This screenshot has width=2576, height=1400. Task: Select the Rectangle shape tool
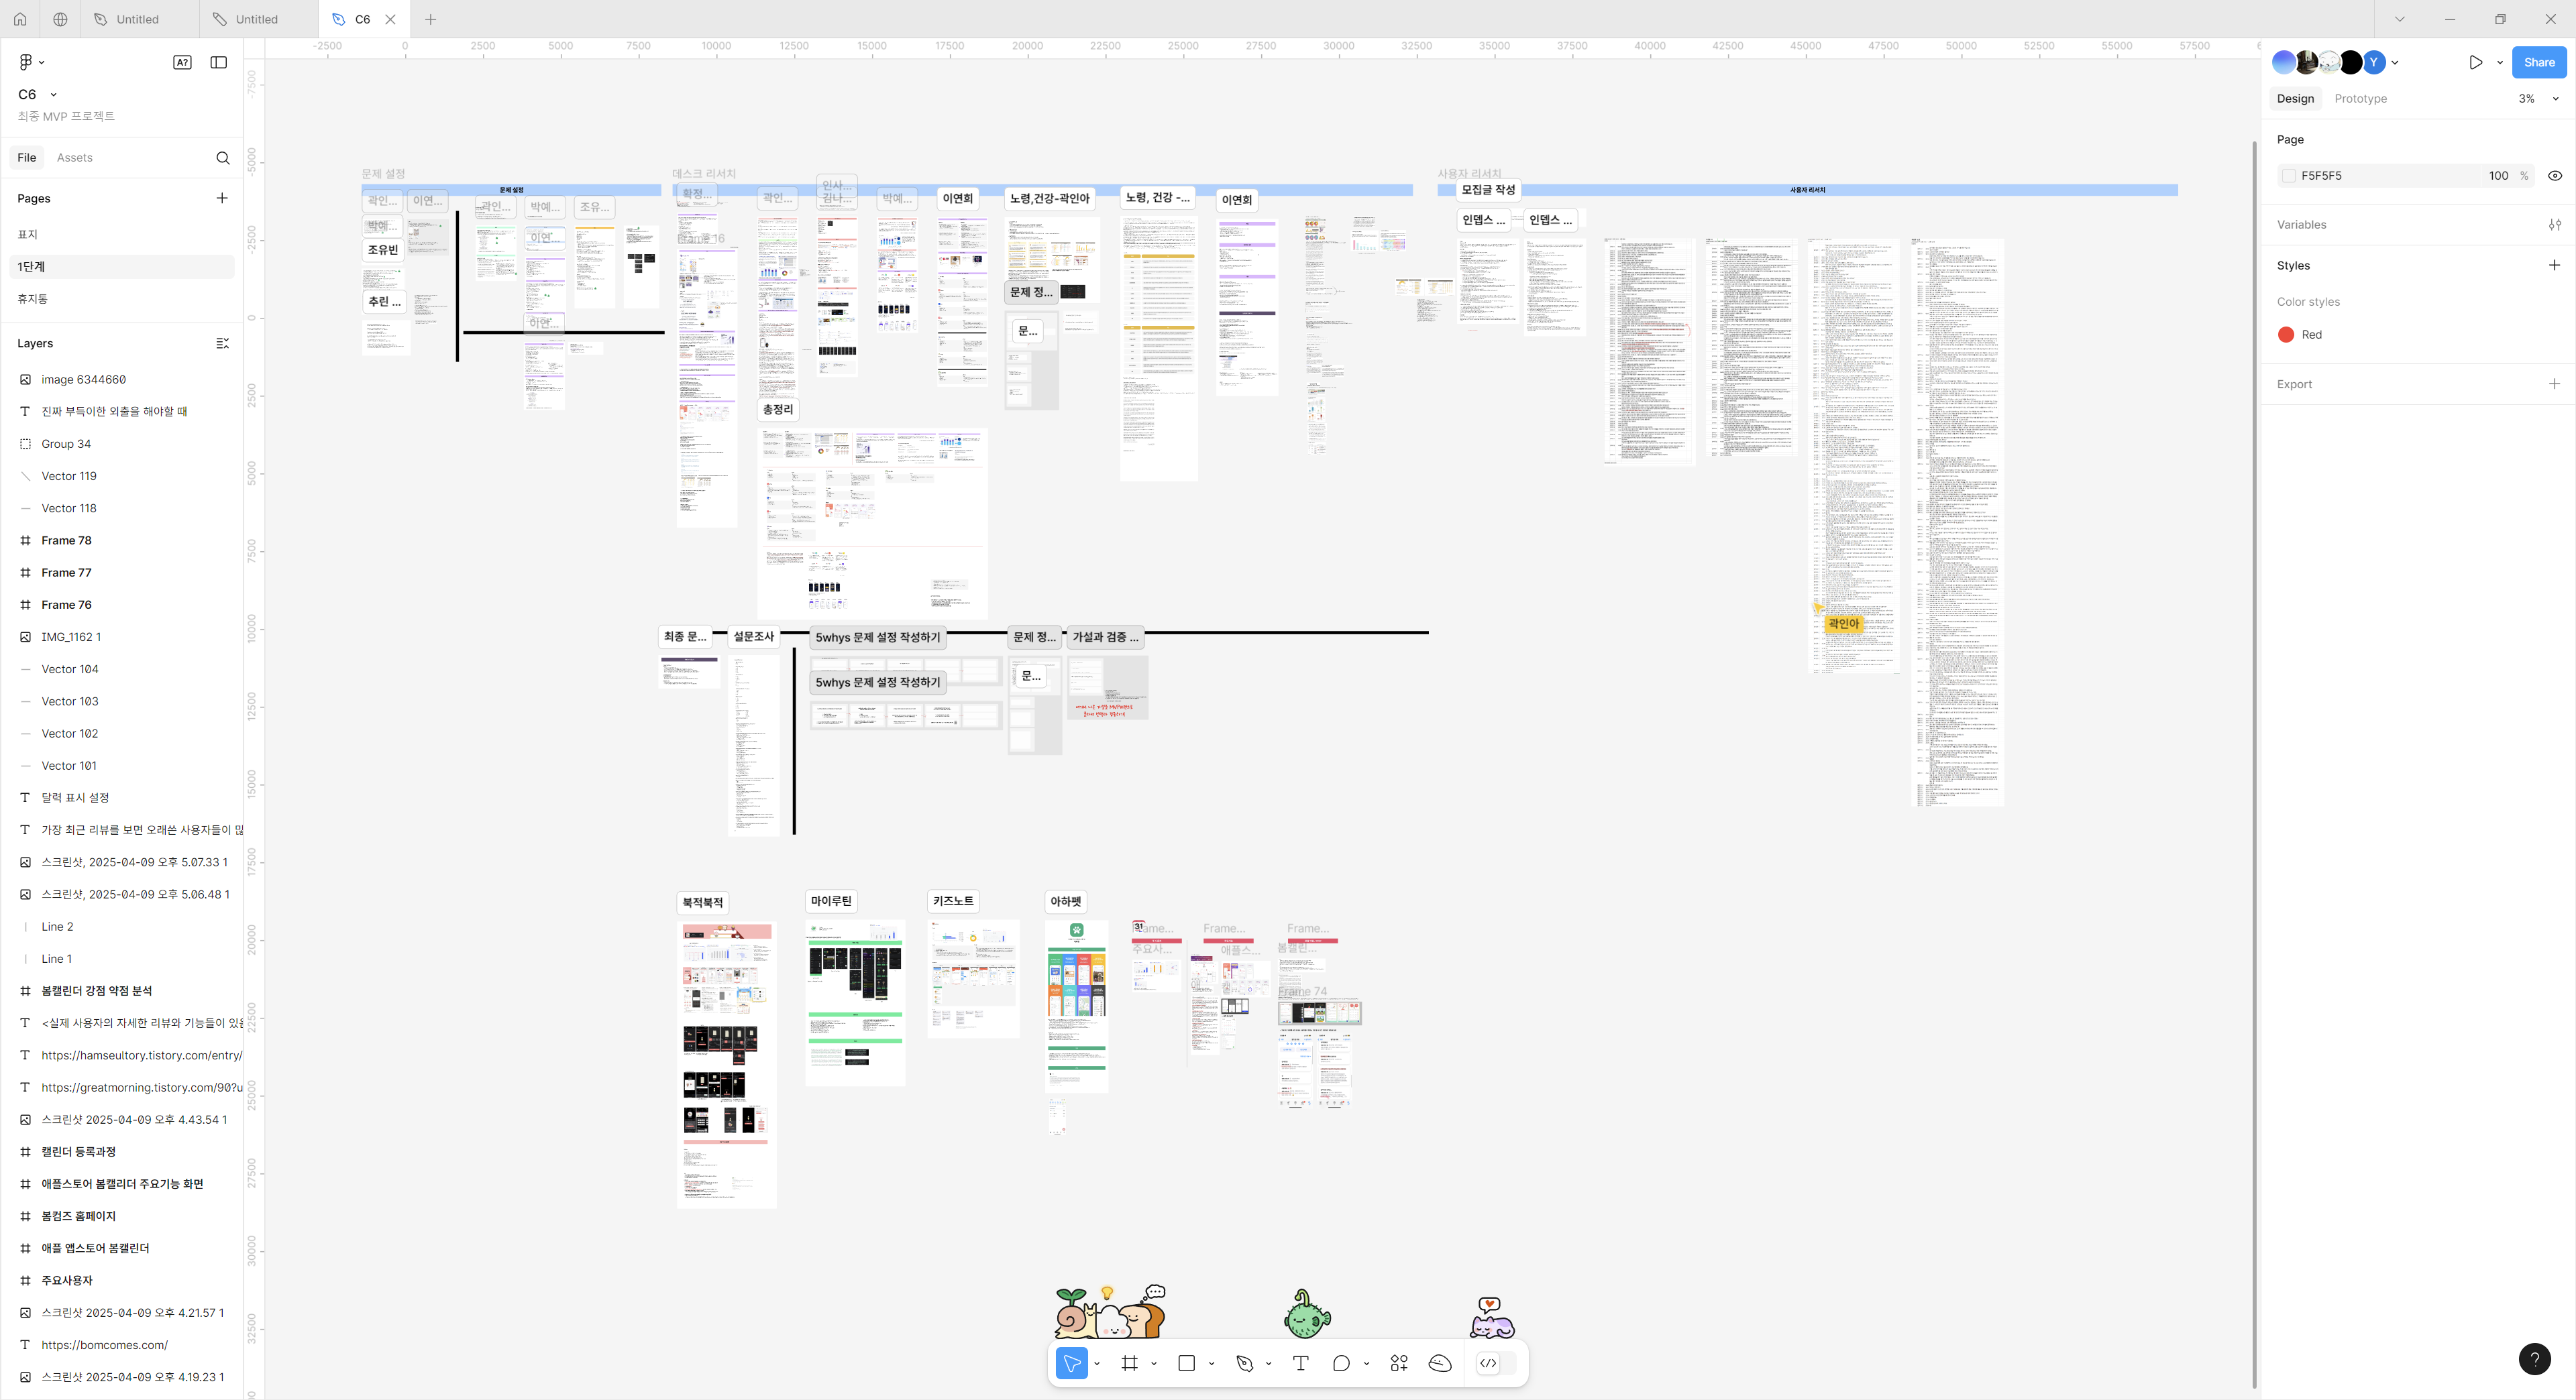[x=1186, y=1363]
